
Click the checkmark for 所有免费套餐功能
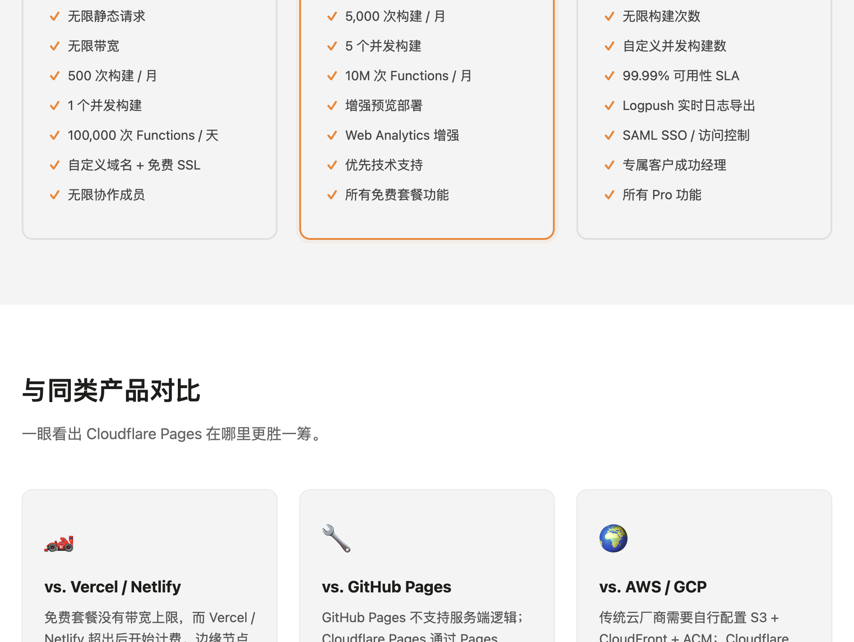click(332, 195)
